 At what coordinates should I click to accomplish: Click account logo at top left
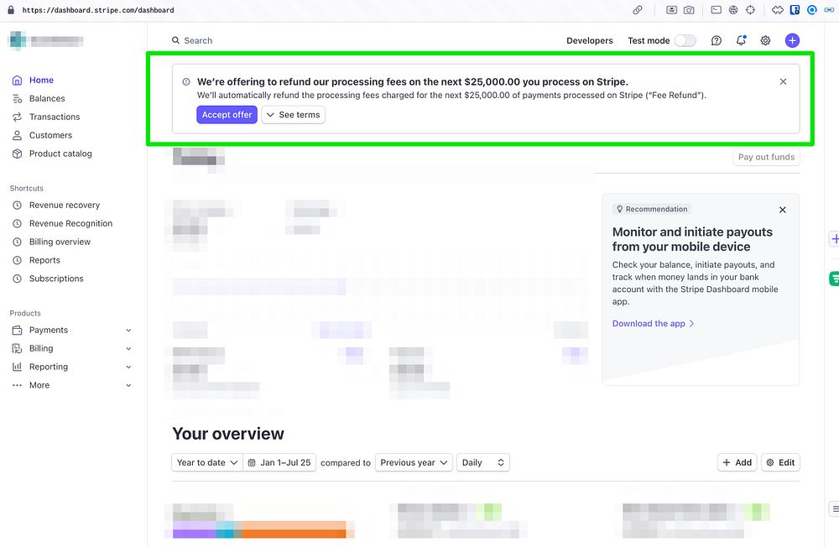(18, 40)
